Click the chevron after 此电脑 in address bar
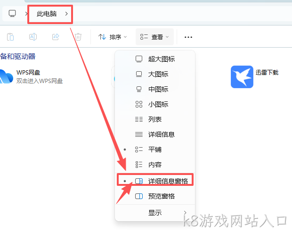Screen dimensions: 292x233 (66, 14)
